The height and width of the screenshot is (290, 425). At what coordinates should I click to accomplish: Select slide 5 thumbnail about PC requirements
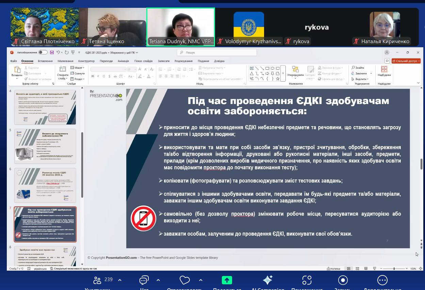45,146
